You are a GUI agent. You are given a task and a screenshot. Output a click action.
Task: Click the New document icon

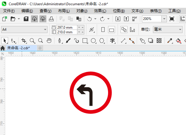pyautogui.click(x=5, y=19)
